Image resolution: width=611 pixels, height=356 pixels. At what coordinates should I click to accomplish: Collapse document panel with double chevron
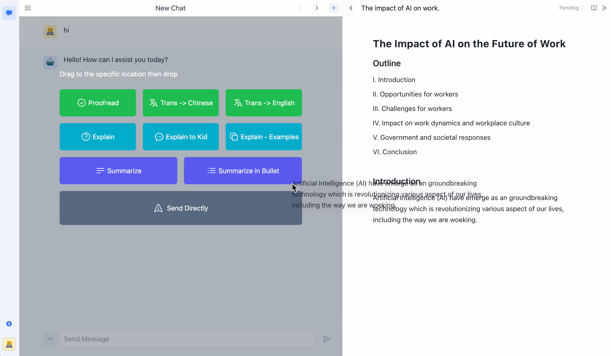(604, 8)
